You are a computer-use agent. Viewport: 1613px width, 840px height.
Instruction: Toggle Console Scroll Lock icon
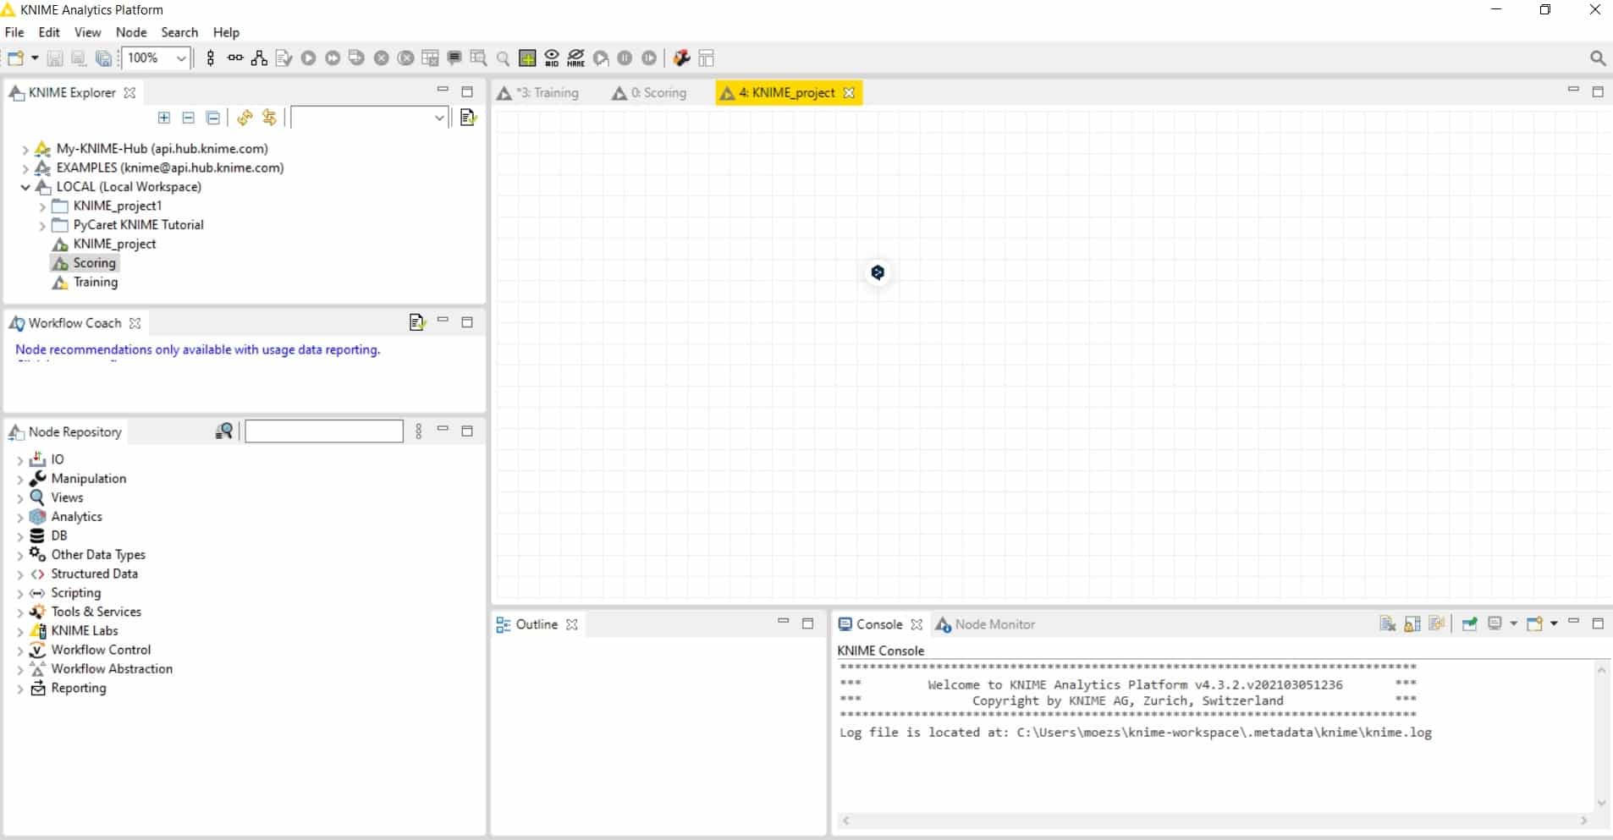1412,623
